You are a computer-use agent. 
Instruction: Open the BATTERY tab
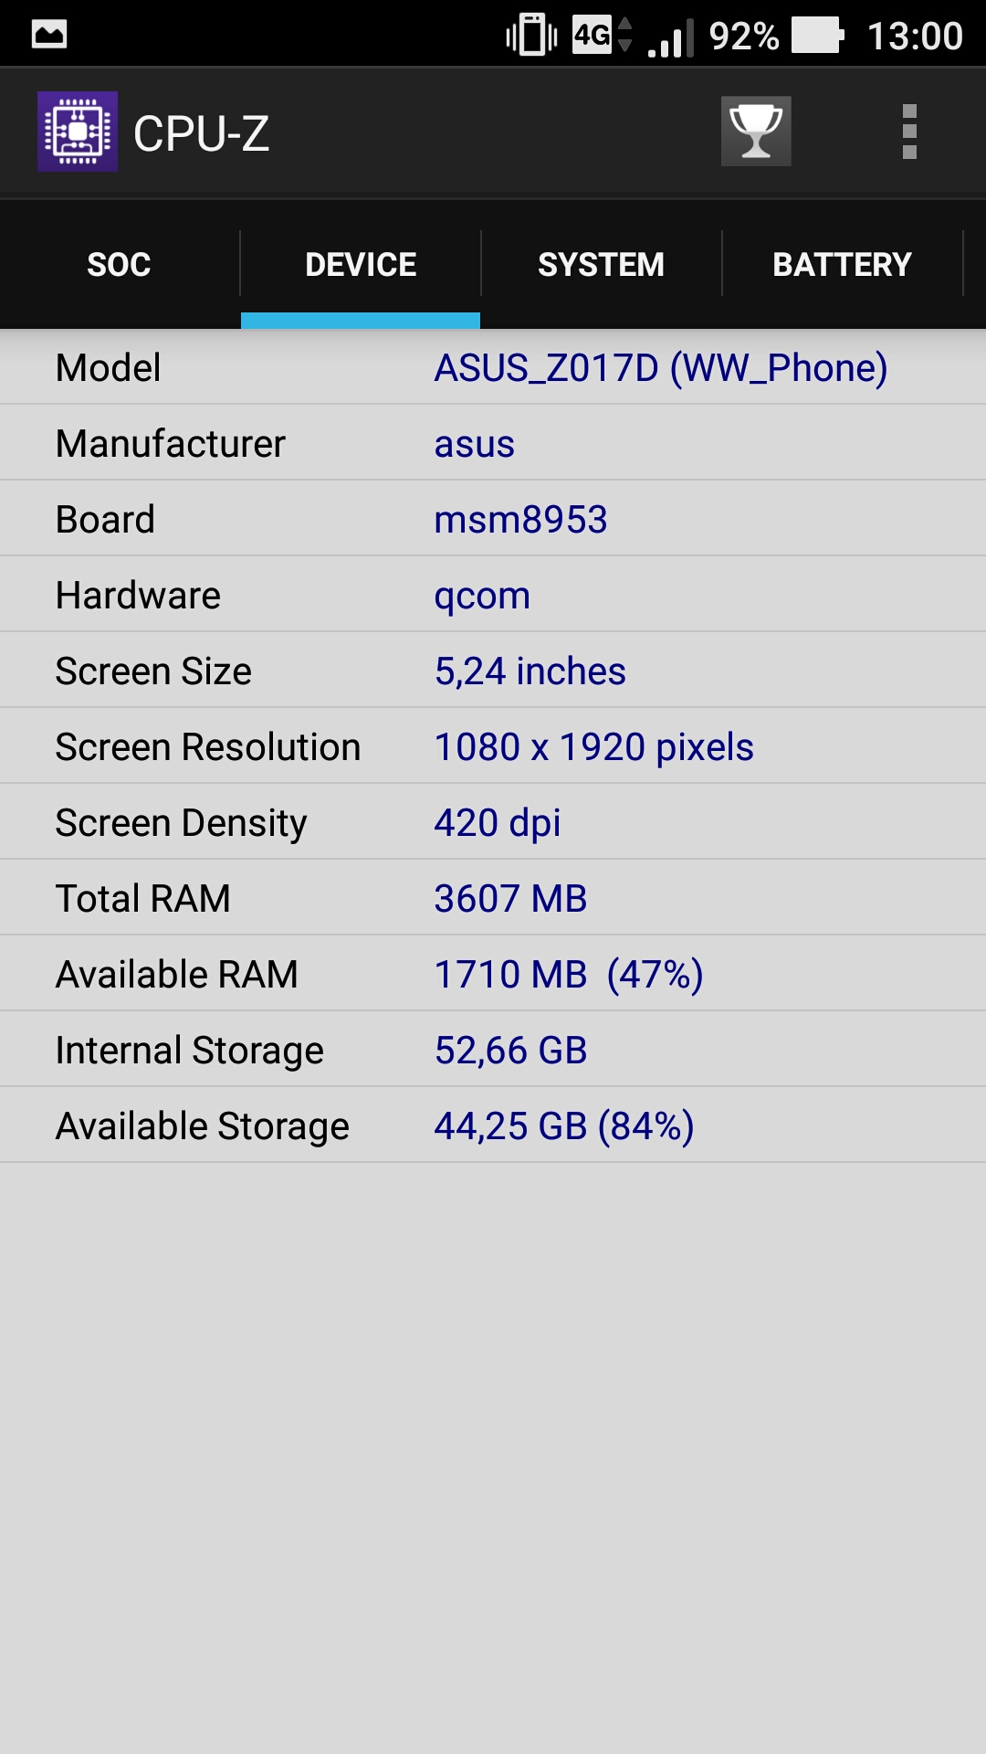click(843, 264)
